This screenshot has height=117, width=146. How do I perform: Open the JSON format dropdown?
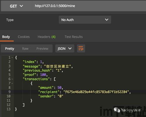coord(65,49)
